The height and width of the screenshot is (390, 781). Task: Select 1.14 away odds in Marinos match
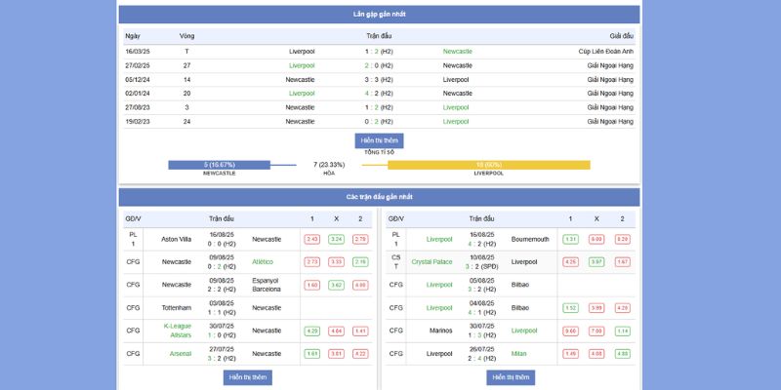pos(621,331)
